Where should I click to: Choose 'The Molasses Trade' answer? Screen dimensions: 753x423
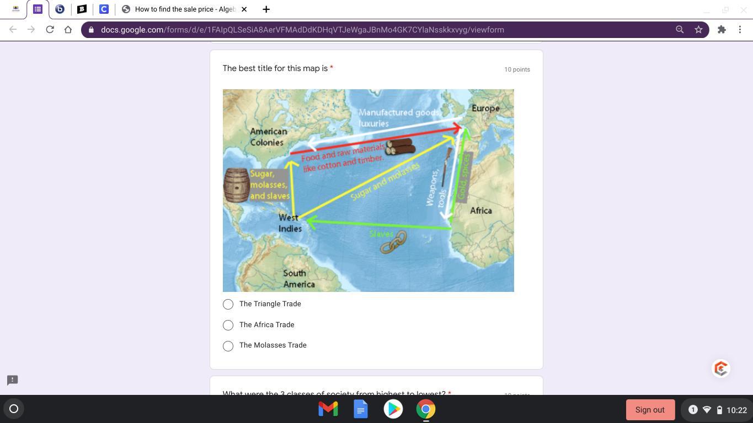pos(228,346)
